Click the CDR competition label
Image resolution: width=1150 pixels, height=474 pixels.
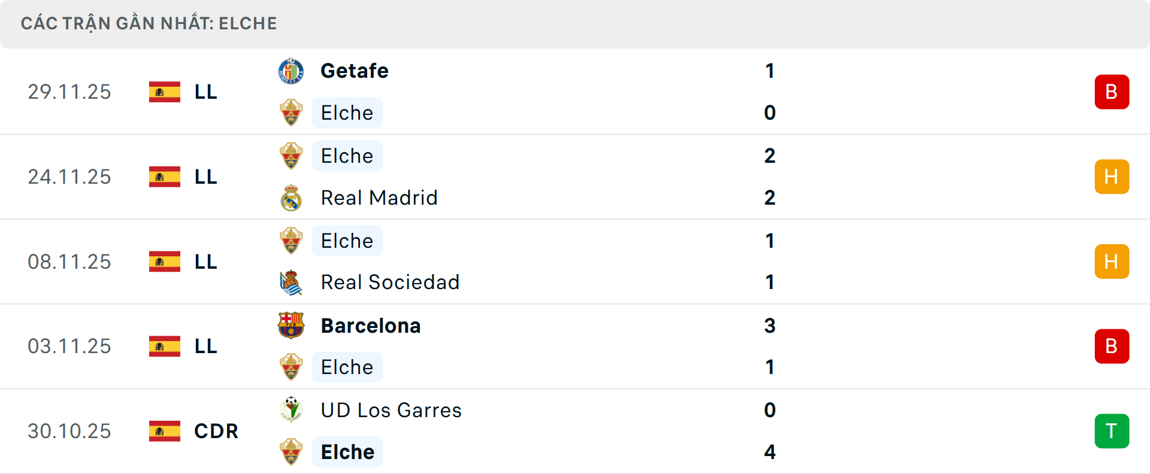(216, 431)
